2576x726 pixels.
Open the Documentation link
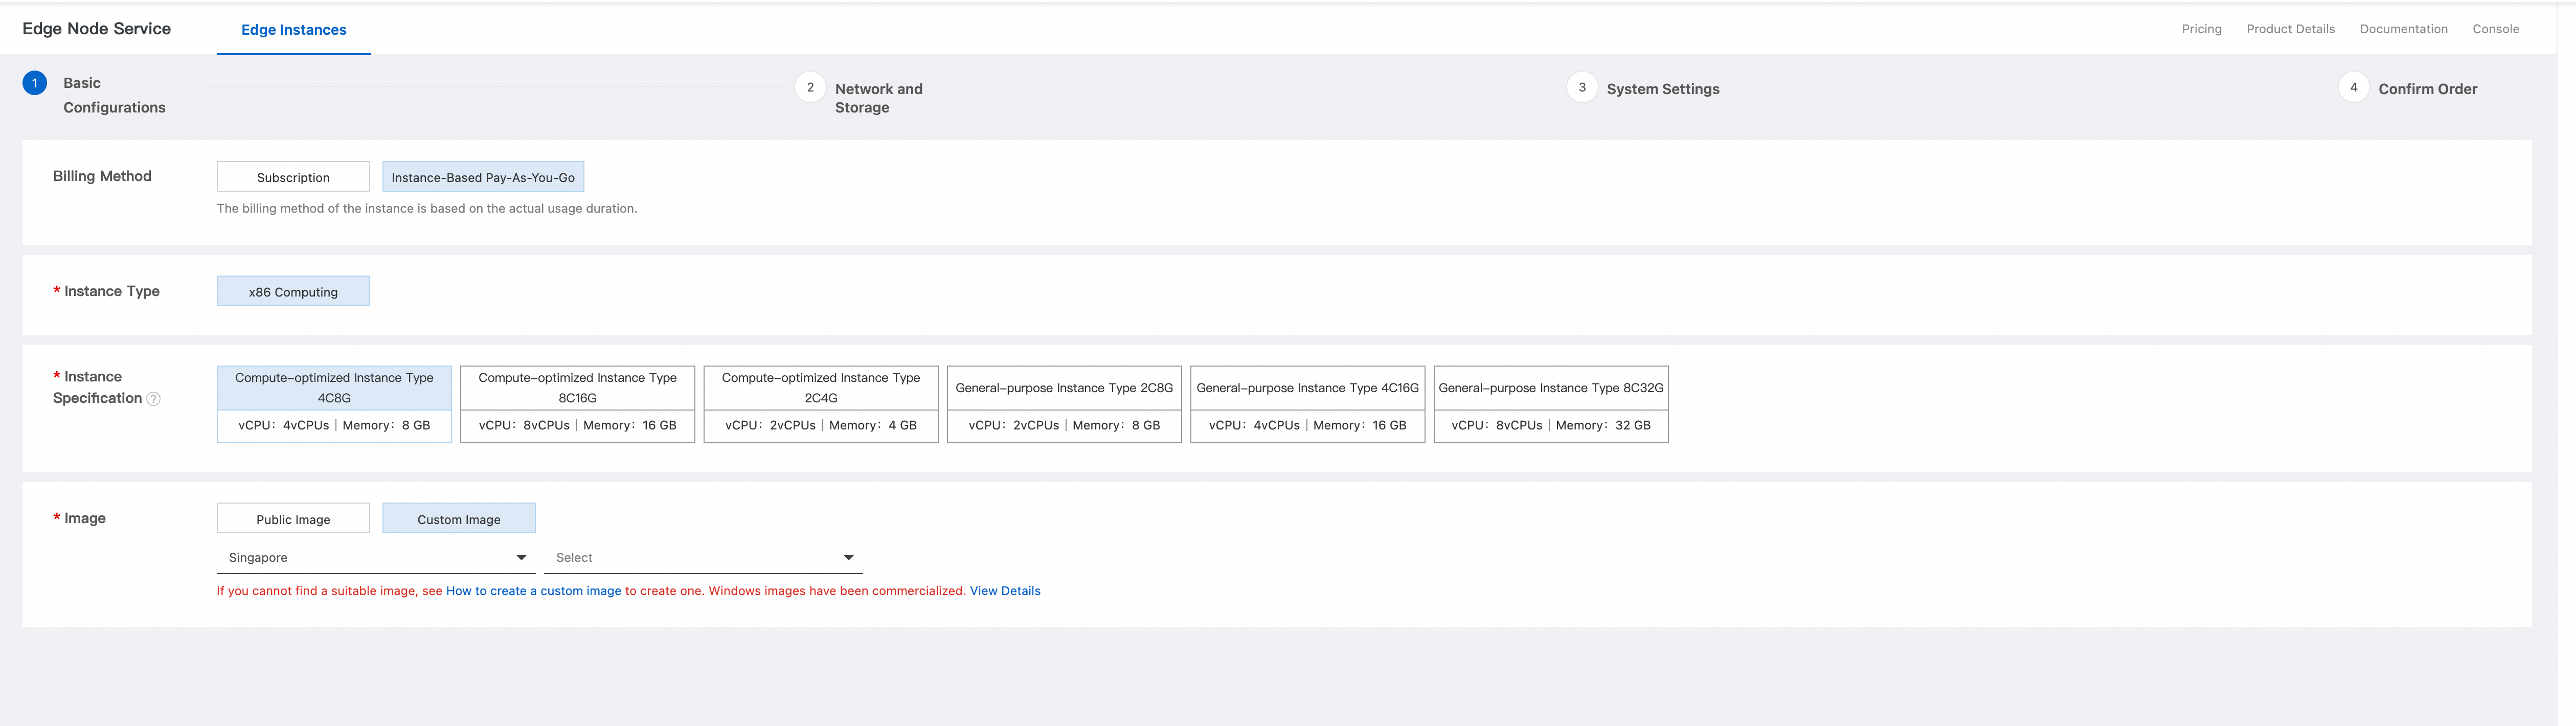point(2403,29)
